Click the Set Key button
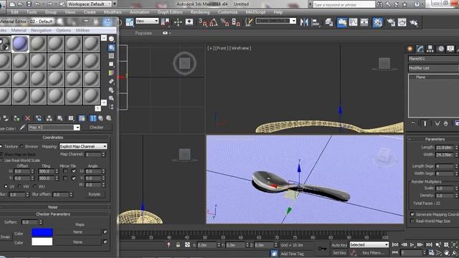Image resolution: width=459 pixels, height=258 pixels. tap(339, 252)
